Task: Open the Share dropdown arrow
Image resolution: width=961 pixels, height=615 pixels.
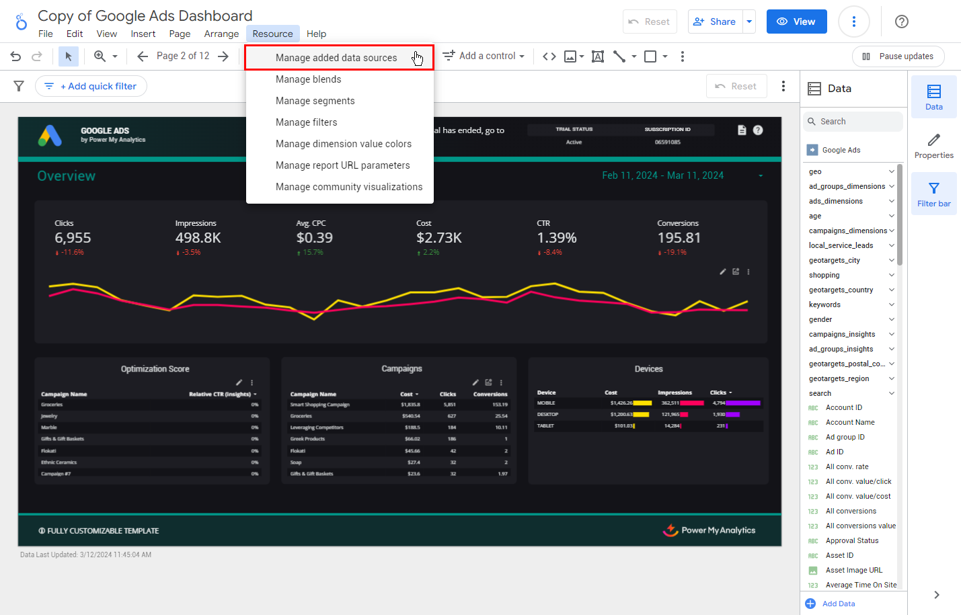Action: coord(749,22)
